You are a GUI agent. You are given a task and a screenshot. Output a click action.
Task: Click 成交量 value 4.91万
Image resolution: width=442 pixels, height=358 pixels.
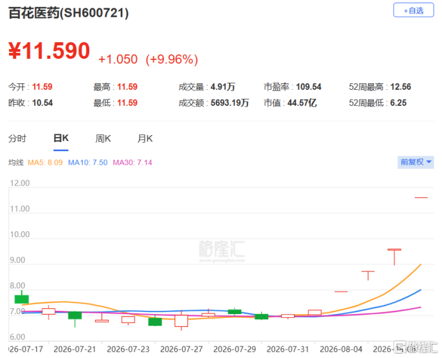pos(223,87)
